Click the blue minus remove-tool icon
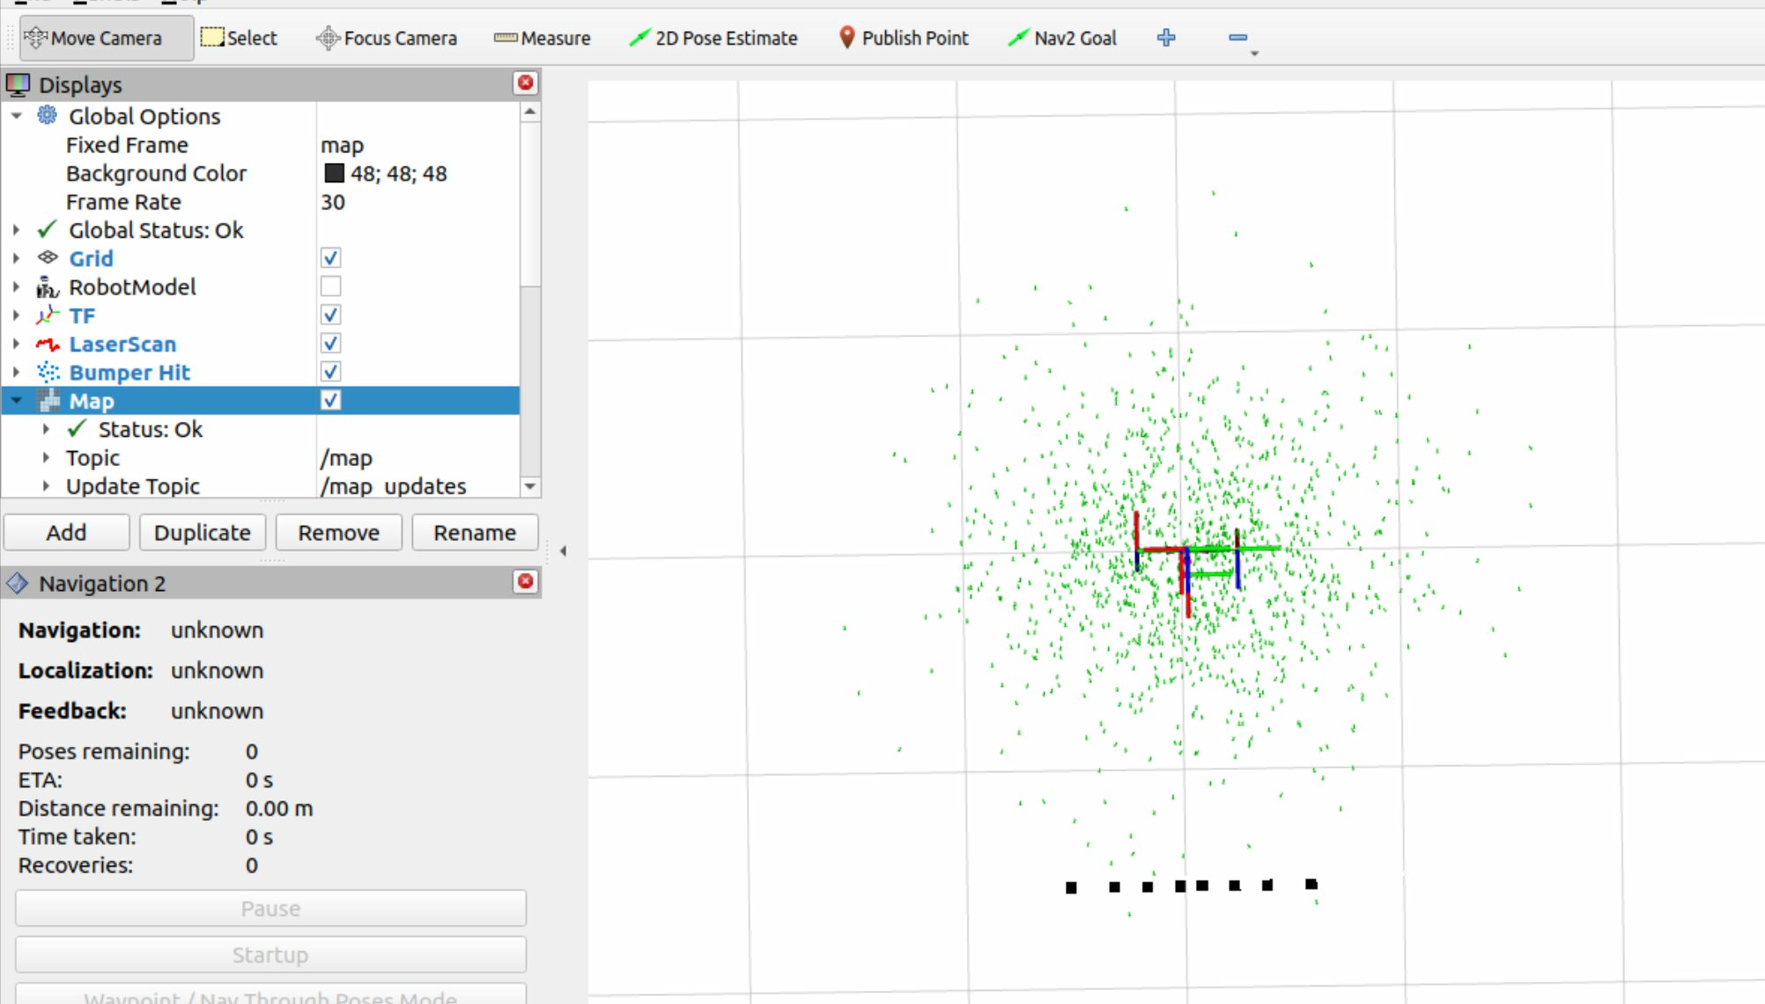Image resolution: width=1765 pixels, height=1004 pixels. (1237, 38)
